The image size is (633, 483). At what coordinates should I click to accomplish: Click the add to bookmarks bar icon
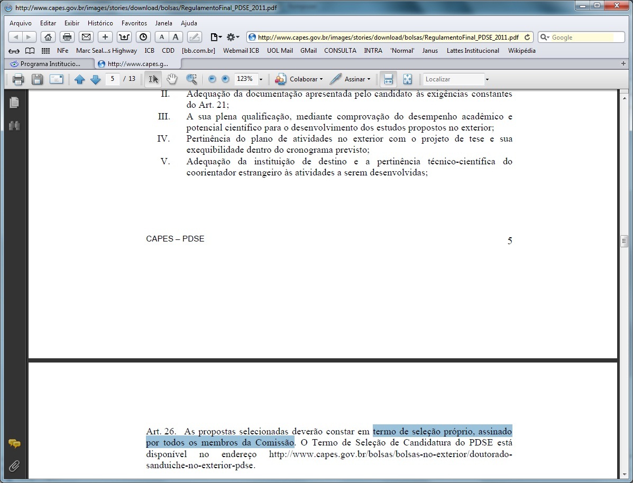tap(124, 37)
